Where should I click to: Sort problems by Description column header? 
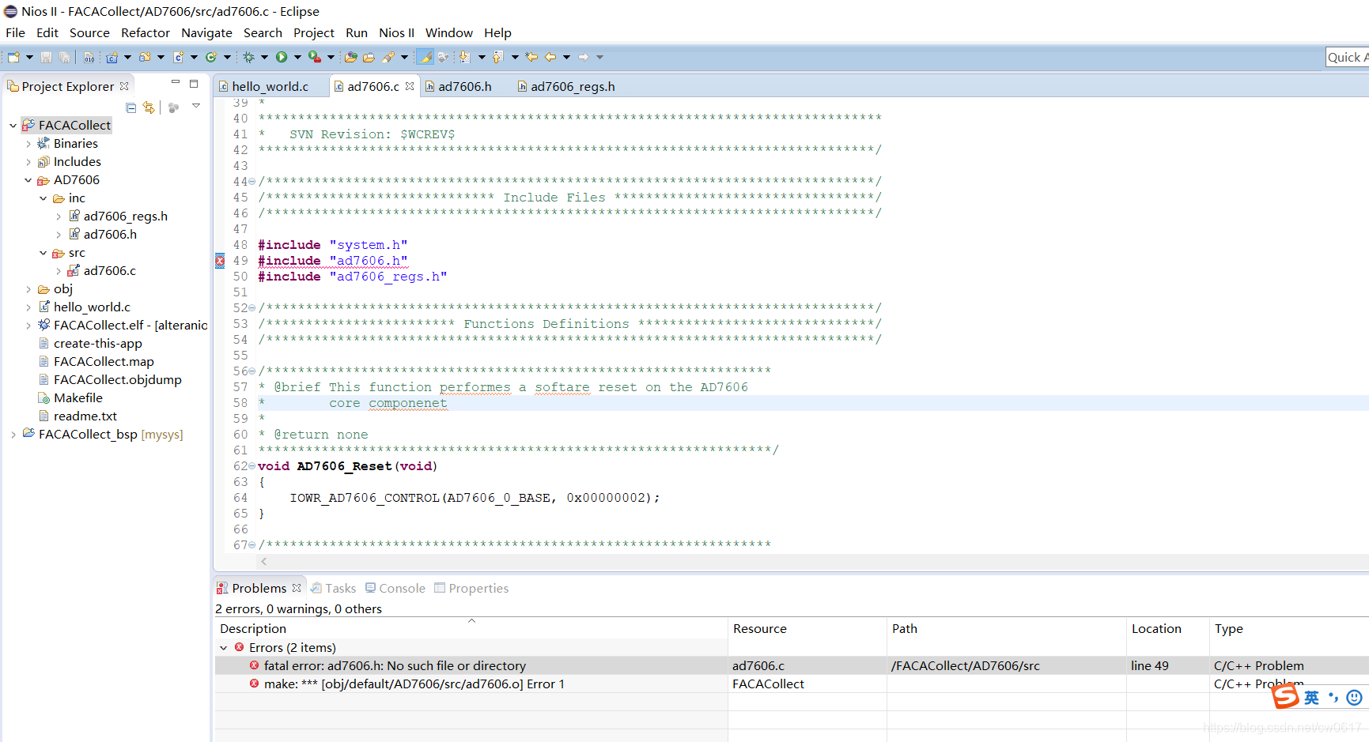(471, 629)
